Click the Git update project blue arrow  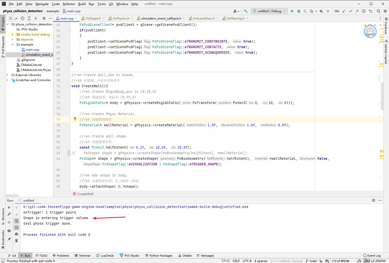344,11
